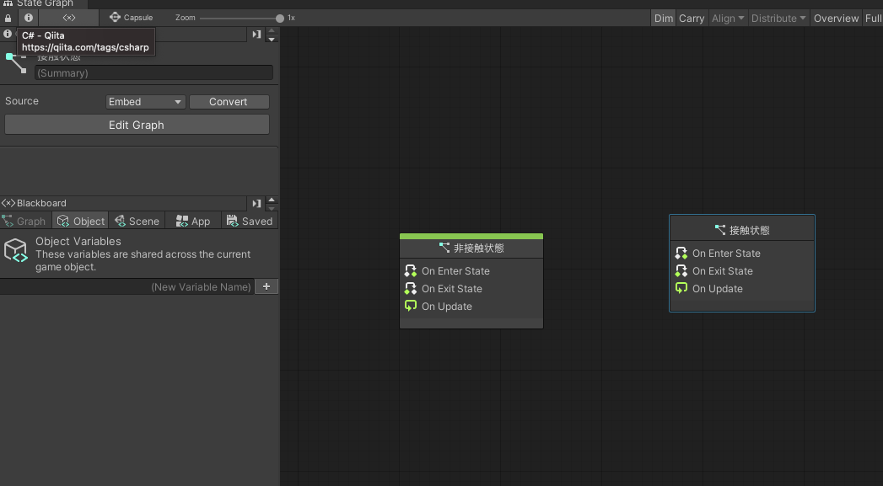Switch to the Saved variables tab
Screen dimensions: 883x486
(x=250, y=221)
